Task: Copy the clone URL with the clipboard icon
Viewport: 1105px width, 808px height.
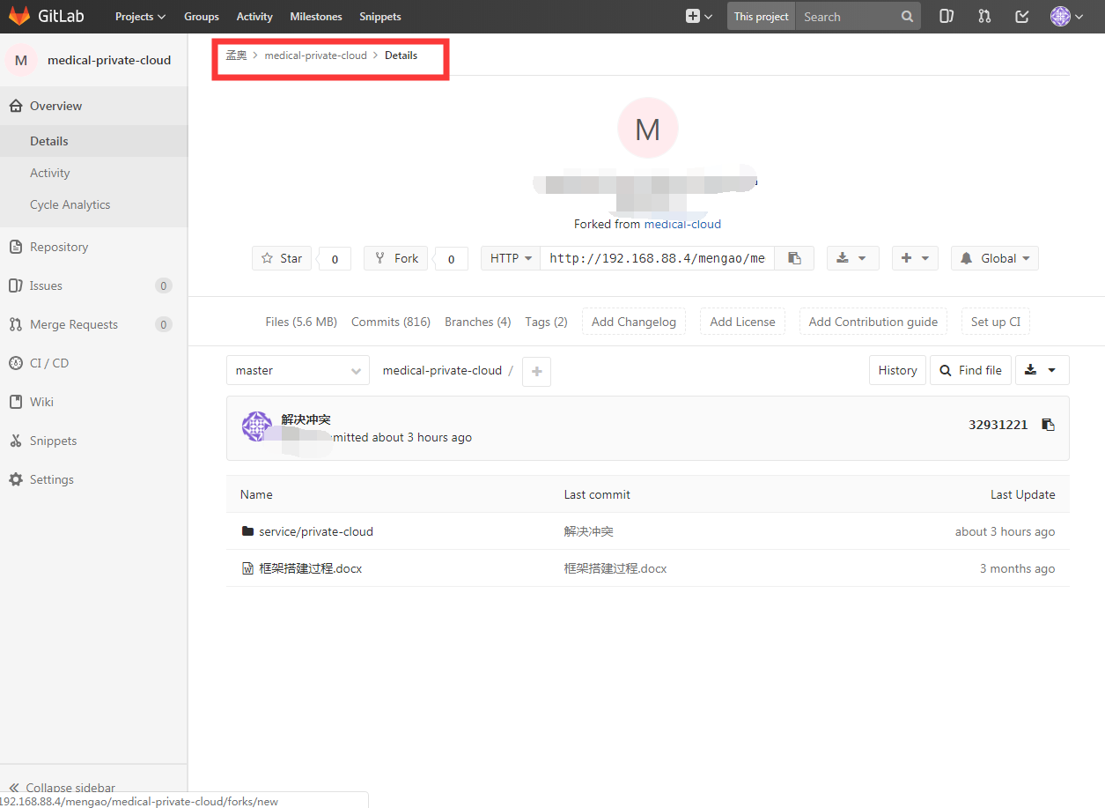Action: tap(794, 257)
